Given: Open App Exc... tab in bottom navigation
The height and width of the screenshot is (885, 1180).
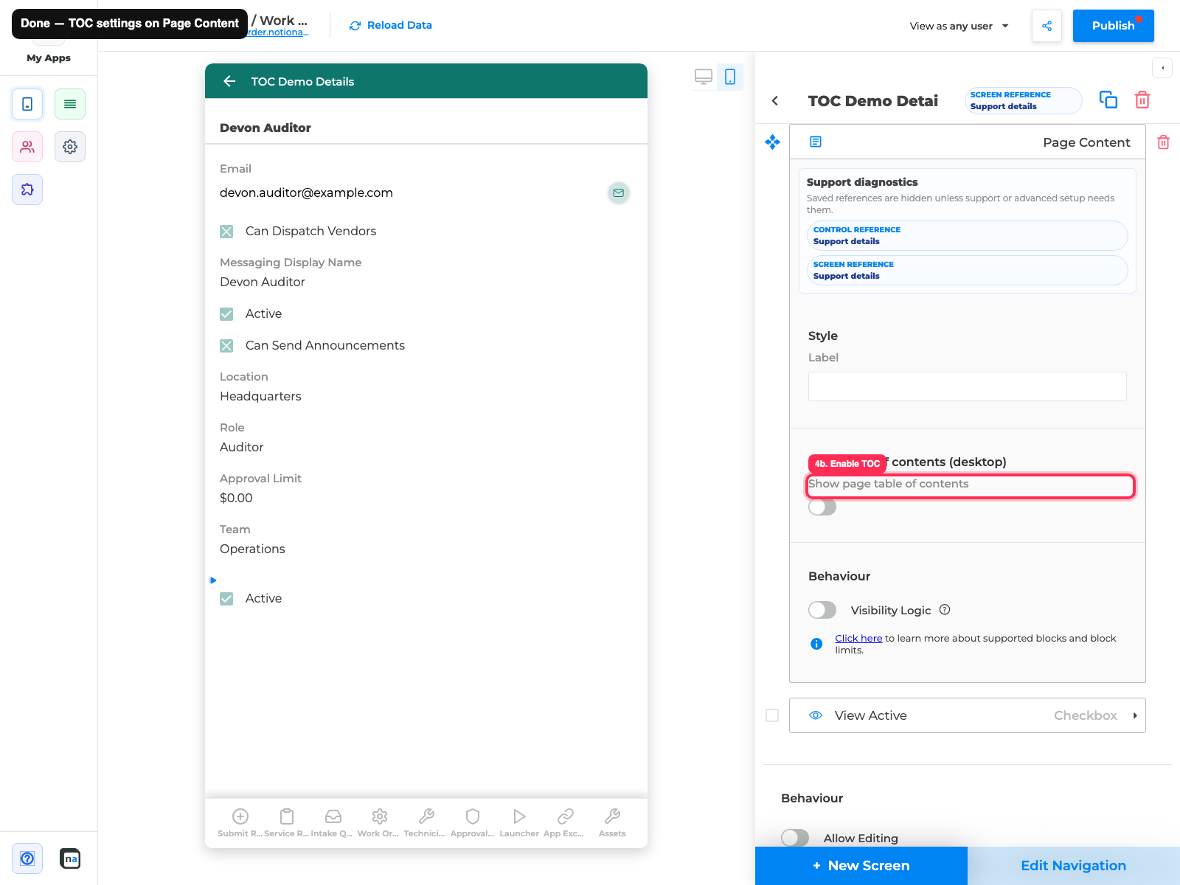Looking at the screenshot, I should point(565,823).
